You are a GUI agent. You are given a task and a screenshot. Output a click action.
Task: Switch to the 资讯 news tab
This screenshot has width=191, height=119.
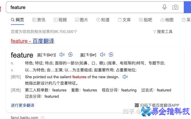coord(39,20)
